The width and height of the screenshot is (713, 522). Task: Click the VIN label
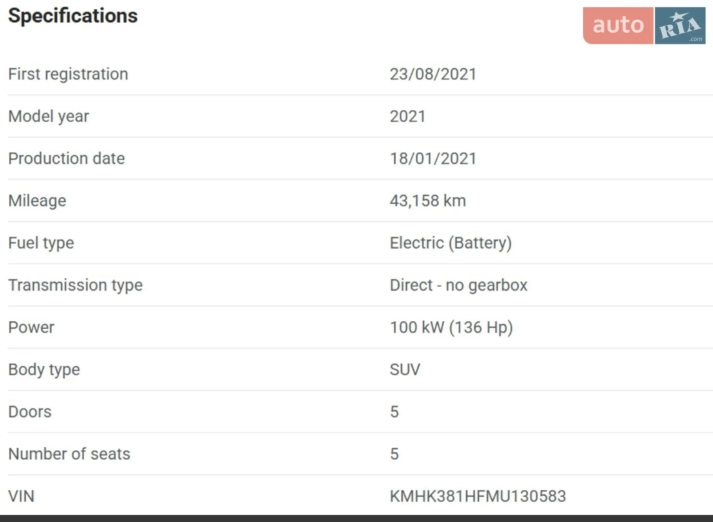[21, 496]
